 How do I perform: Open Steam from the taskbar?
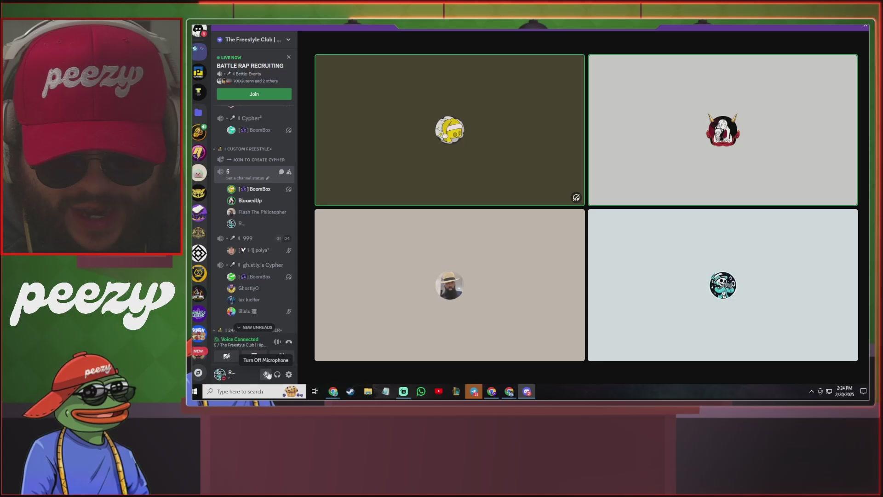coord(350,392)
